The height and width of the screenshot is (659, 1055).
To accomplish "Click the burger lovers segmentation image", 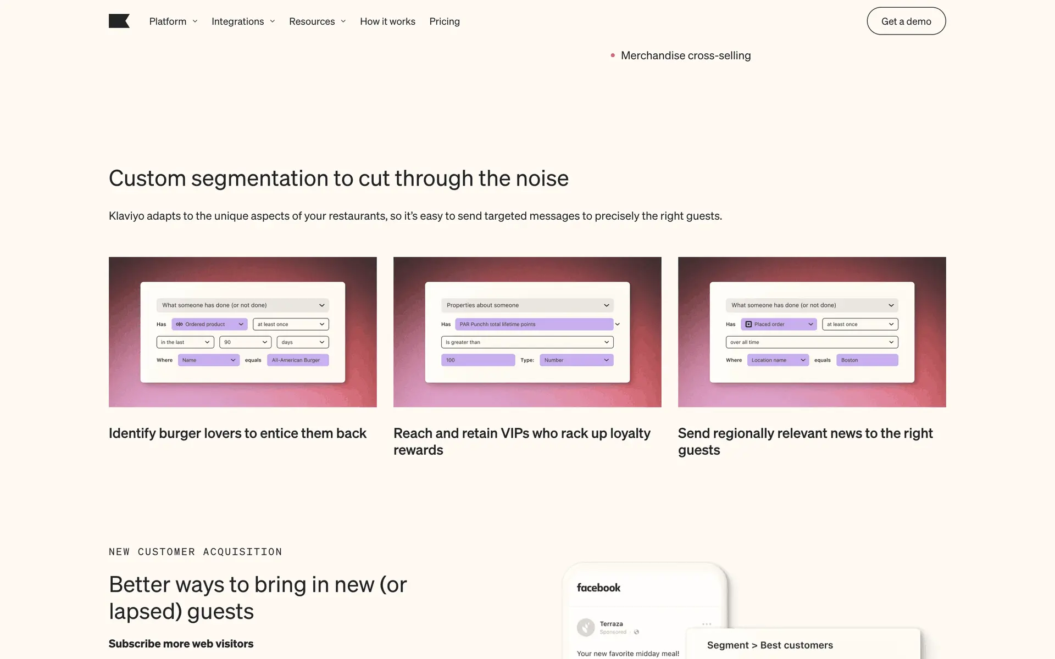I will [242, 332].
